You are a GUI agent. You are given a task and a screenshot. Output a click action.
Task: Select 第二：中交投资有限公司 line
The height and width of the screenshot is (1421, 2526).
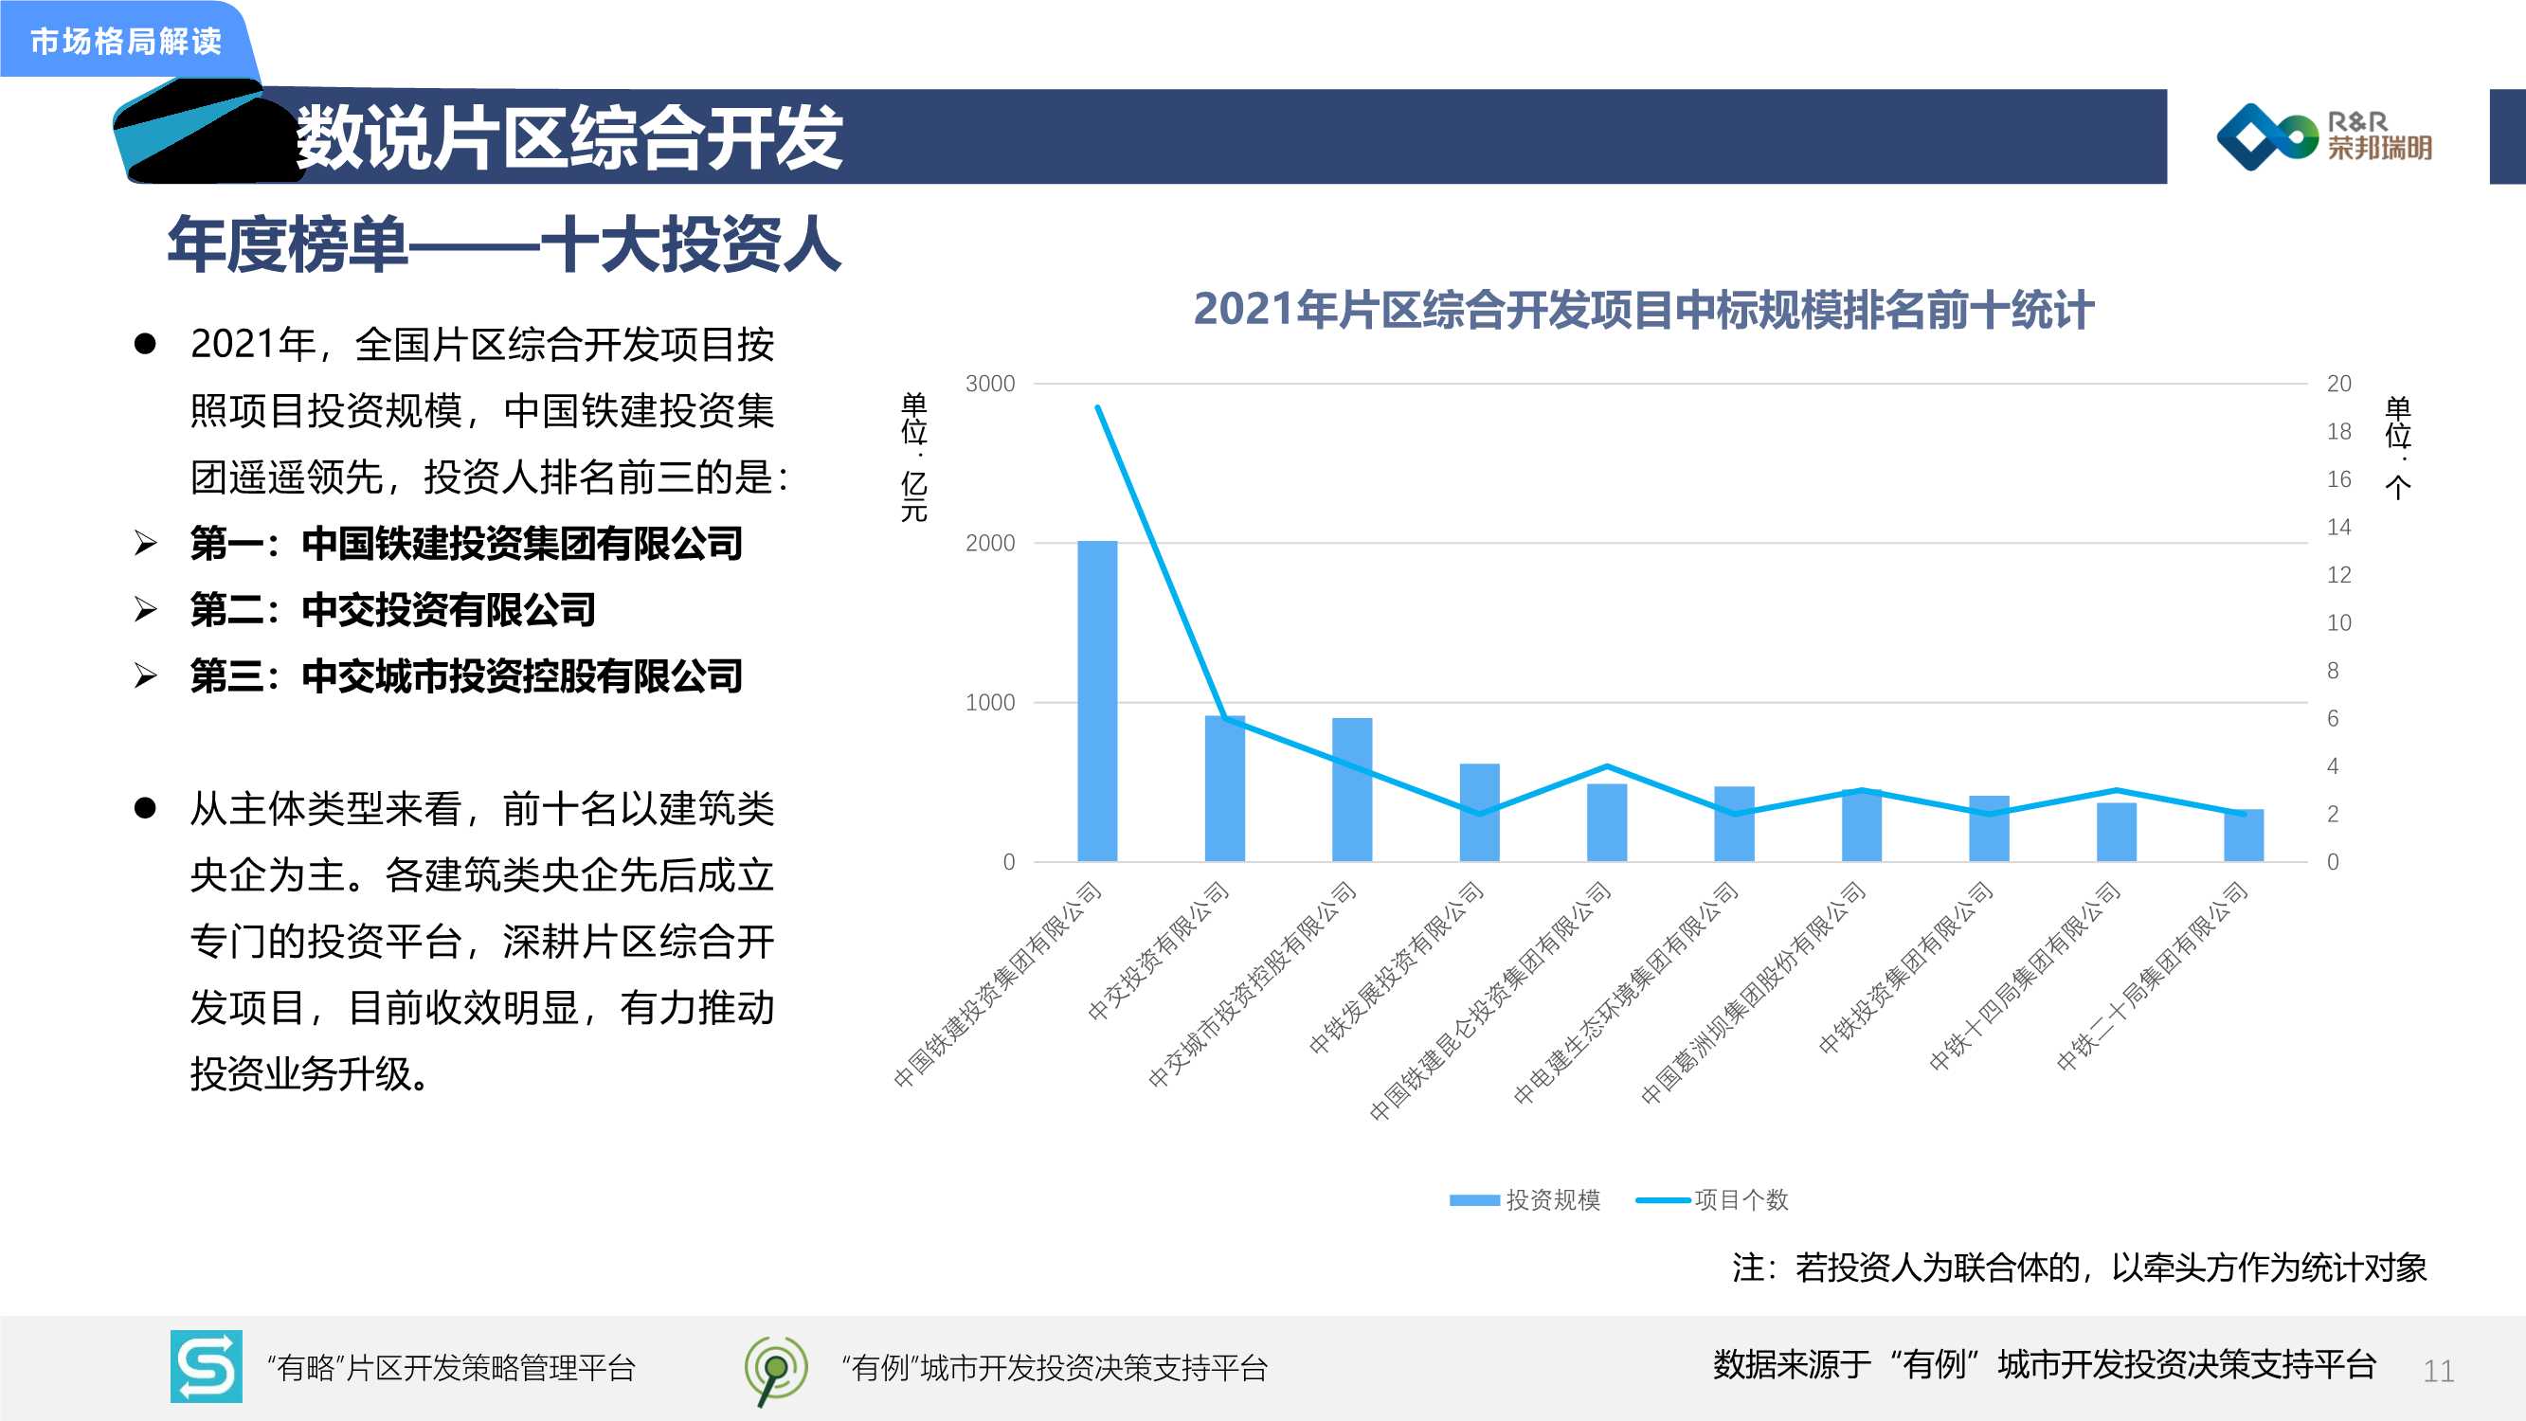tap(392, 610)
